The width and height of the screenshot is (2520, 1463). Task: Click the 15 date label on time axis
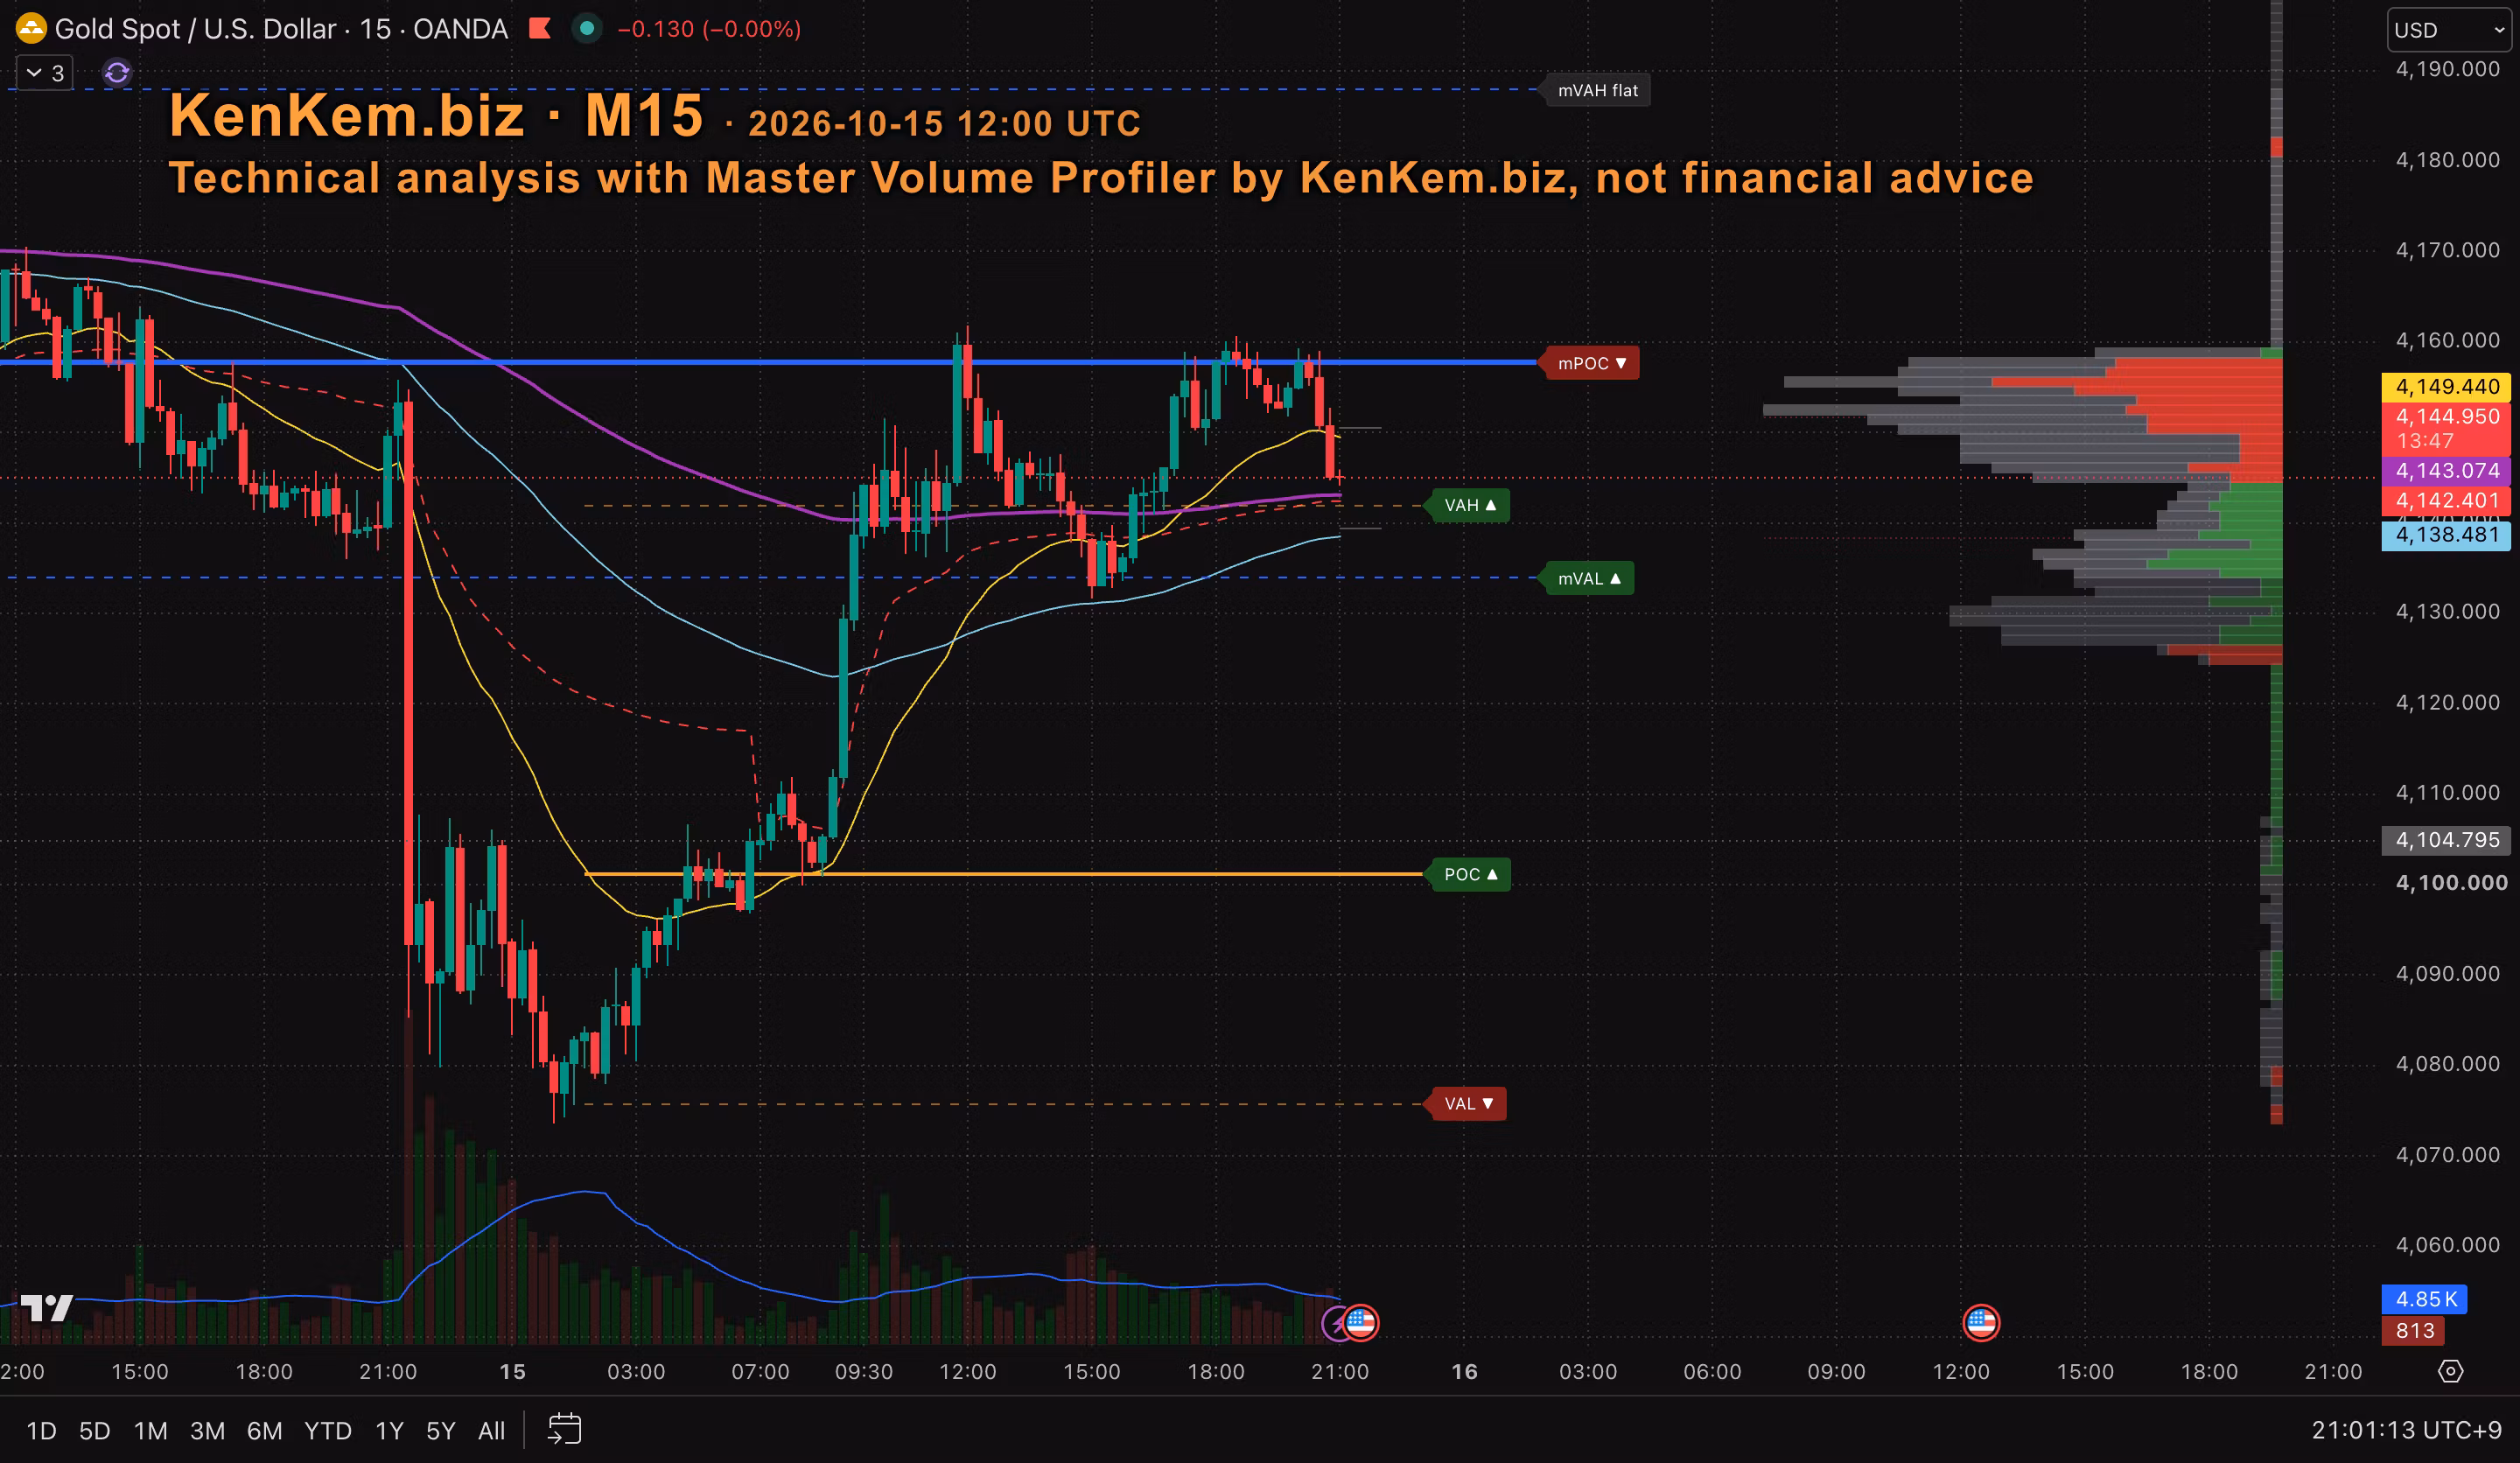512,1372
